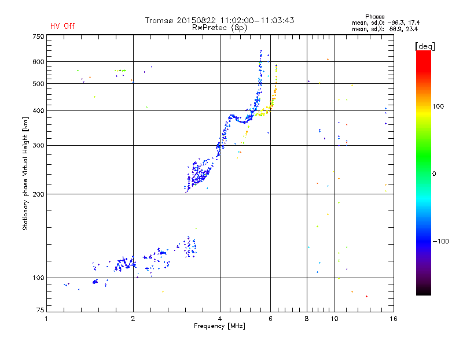Select the 'mean, sd,X: 88.9, 23.4' line
Image resolution: width=463 pixels, height=347 pixels.
[x=385, y=29]
